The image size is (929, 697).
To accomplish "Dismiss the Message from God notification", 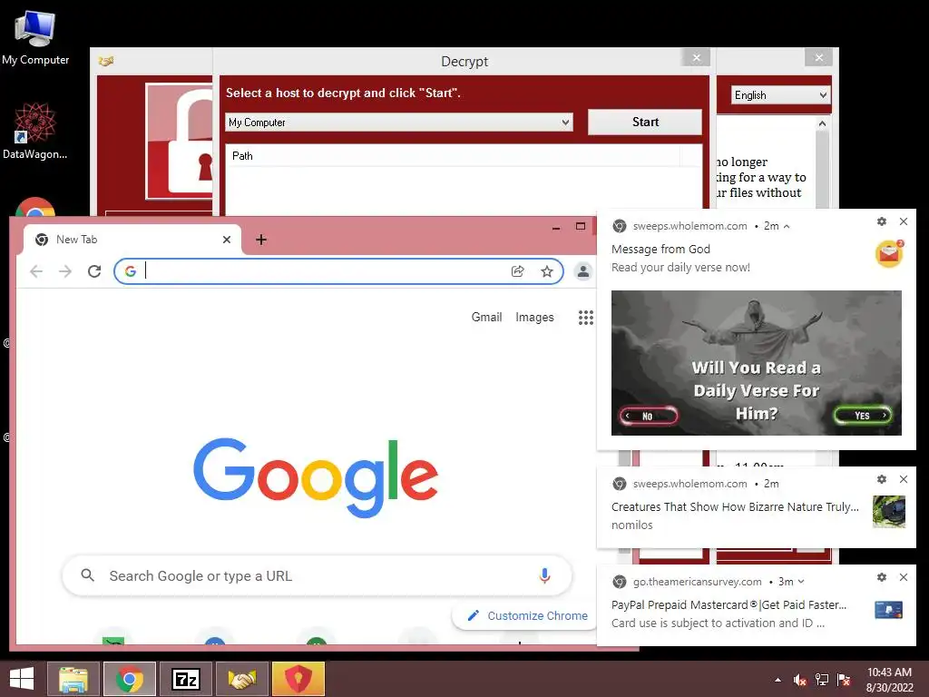I will [x=904, y=221].
